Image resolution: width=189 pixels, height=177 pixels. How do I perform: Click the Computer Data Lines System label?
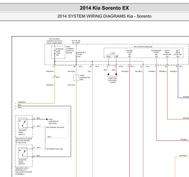tap(112, 80)
